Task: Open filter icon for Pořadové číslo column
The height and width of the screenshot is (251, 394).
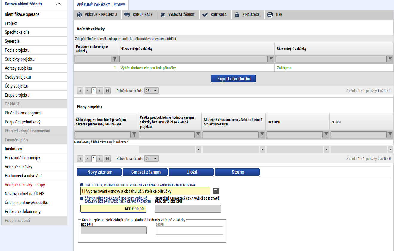Action: [x=114, y=59]
